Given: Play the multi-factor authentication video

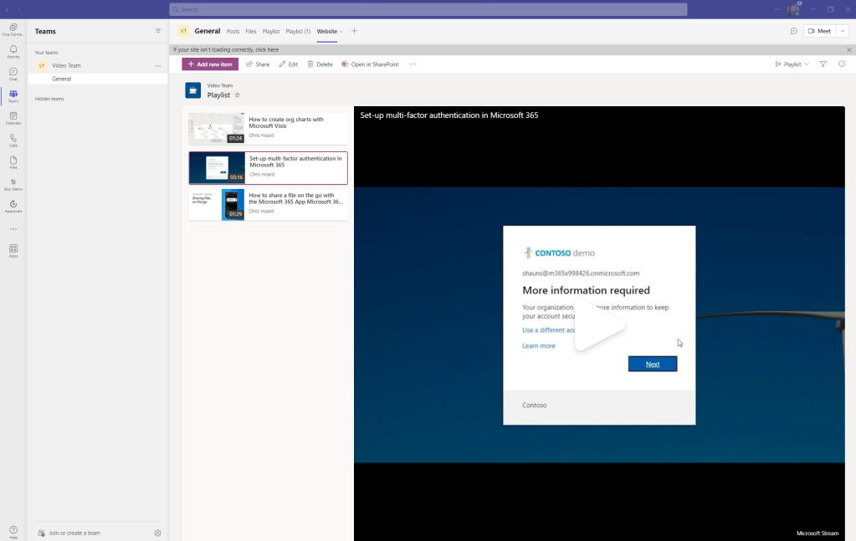Looking at the screenshot, I should pyautogui.click(x=599, y=326).
